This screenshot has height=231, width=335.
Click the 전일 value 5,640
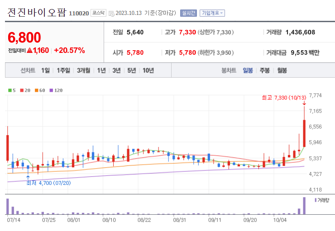click(135, 32)
